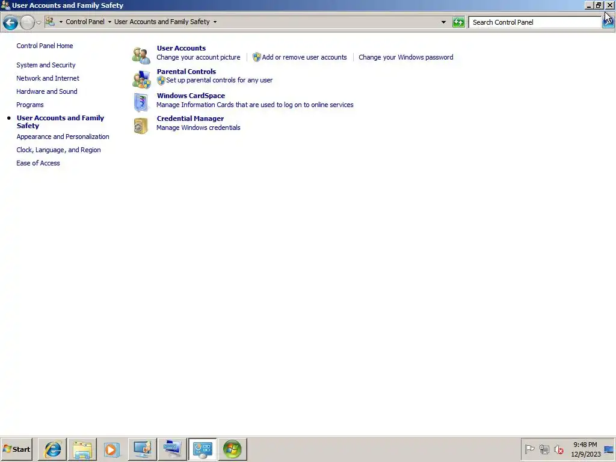The image size is (616, 462).
Task: Open Network and Internet category
Action: [48, 78]
